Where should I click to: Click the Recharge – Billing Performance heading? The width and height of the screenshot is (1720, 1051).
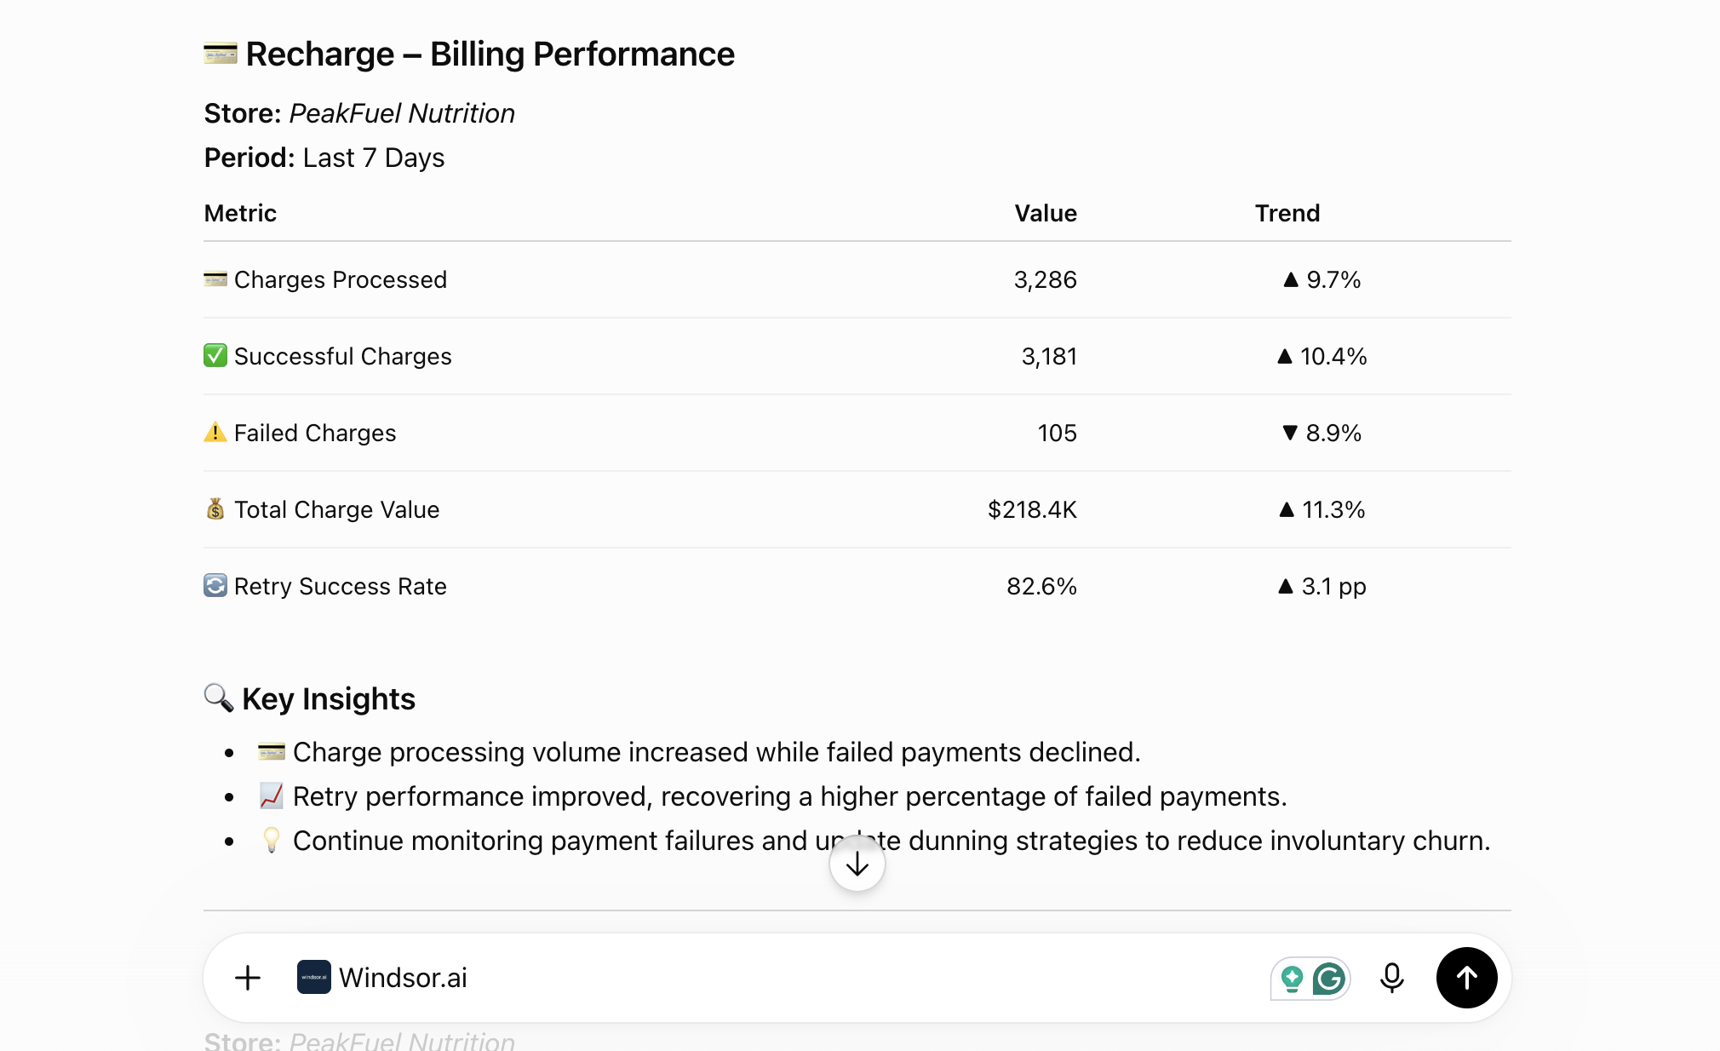[490, 55]
